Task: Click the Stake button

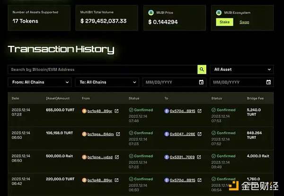Action: click(224, 22)
